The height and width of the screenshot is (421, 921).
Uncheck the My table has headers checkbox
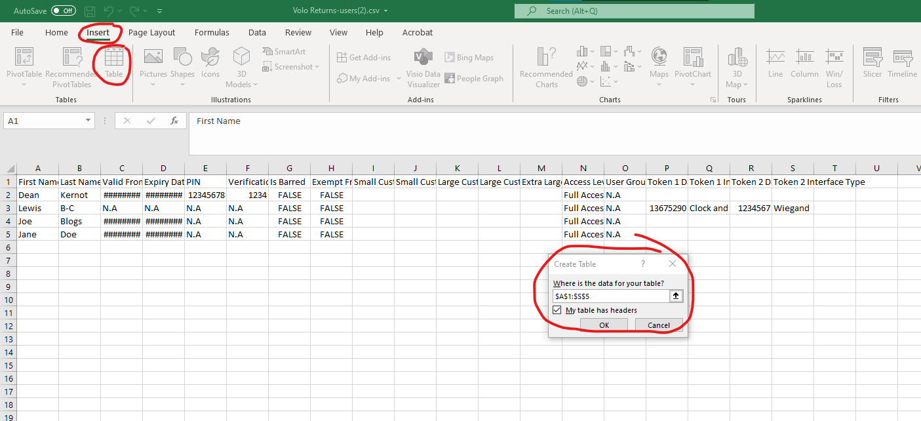coord(557,310)
